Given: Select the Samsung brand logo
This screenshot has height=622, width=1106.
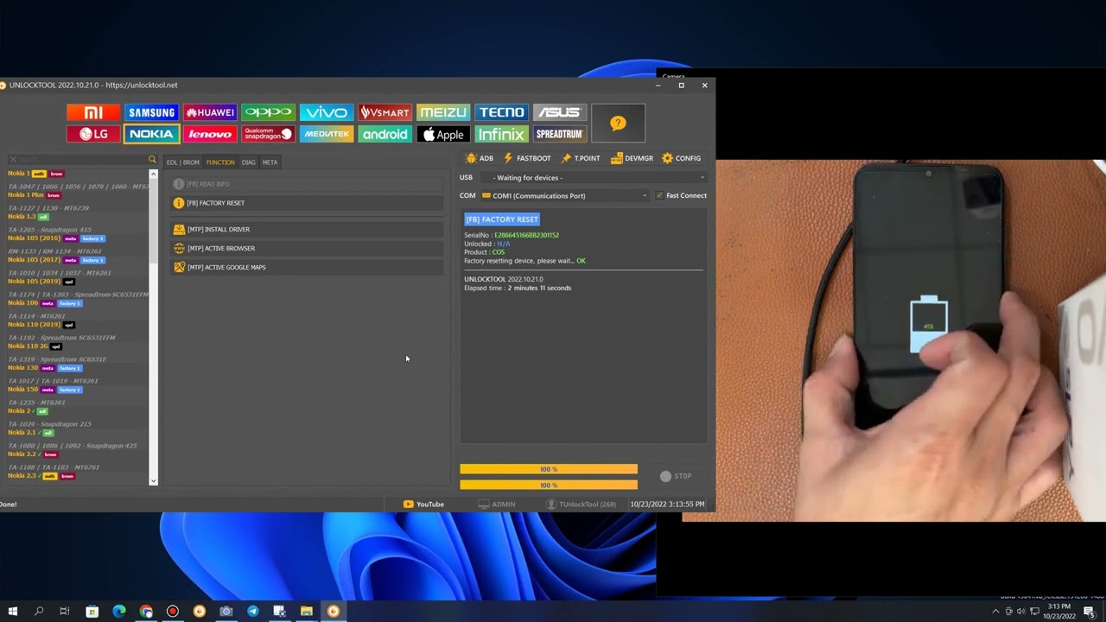Looking at the screenshot, I should (152, 112).
